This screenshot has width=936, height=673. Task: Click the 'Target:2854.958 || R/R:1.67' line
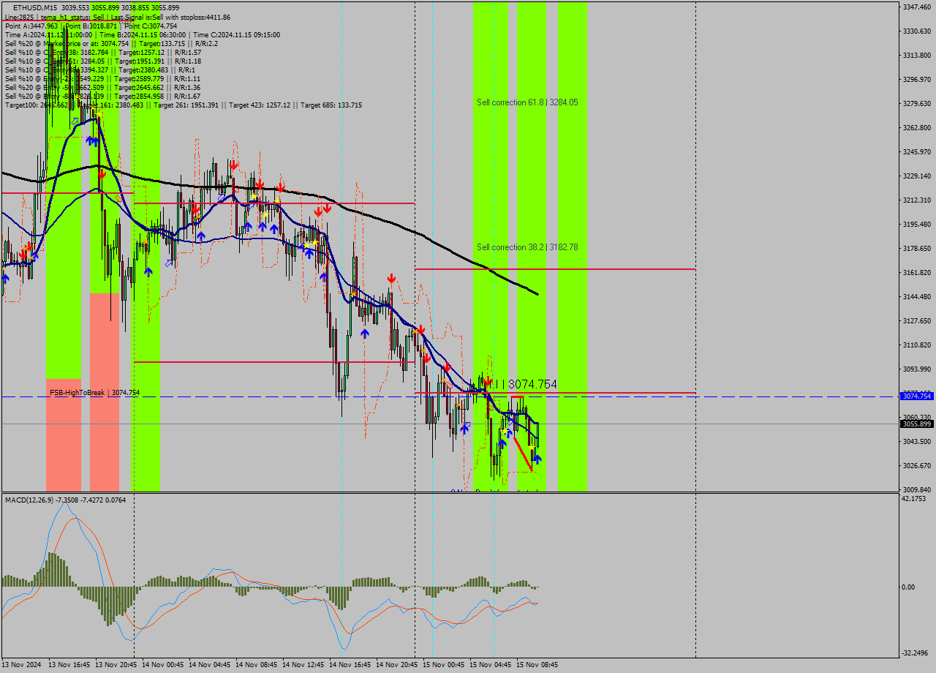pyautogui.click(x=157, y=96)
